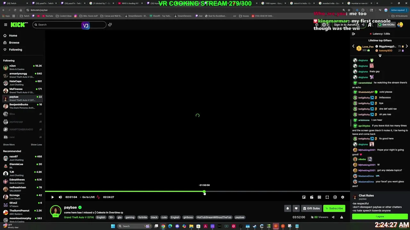Click the tommy900 gifter name

(x=386, y=50)
